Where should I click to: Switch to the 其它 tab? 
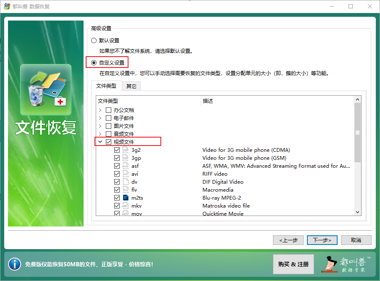point(131,86)
